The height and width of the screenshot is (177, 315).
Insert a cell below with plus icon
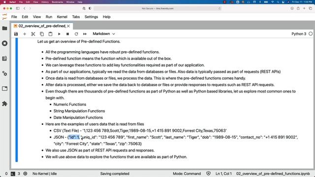click(x=25, y=34)
